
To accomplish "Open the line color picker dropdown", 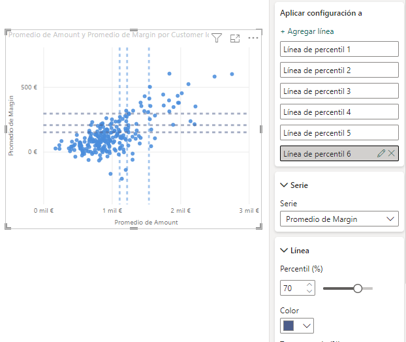I will pyautogui.click(x=297, y=325).
